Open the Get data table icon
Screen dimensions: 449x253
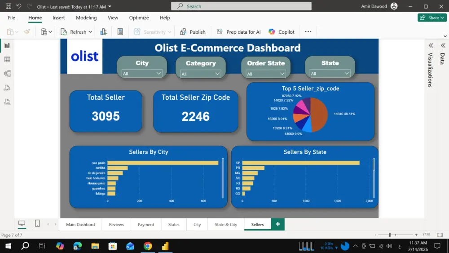(44, 32)
